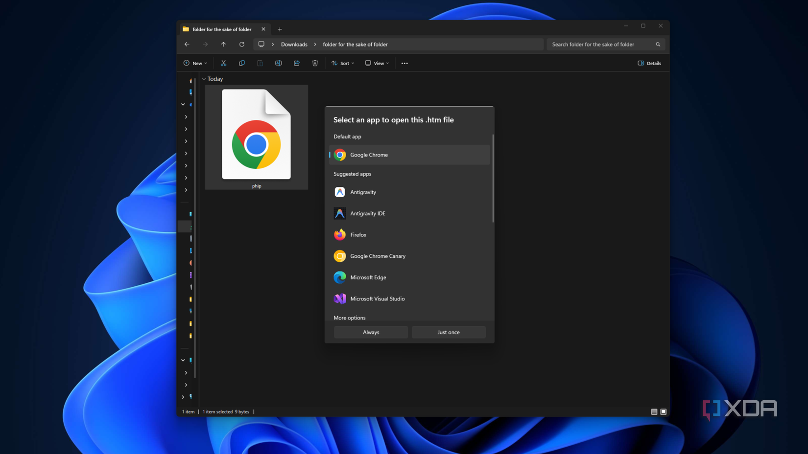Click the phip file name label
The image size is (808, 454).
257,186
